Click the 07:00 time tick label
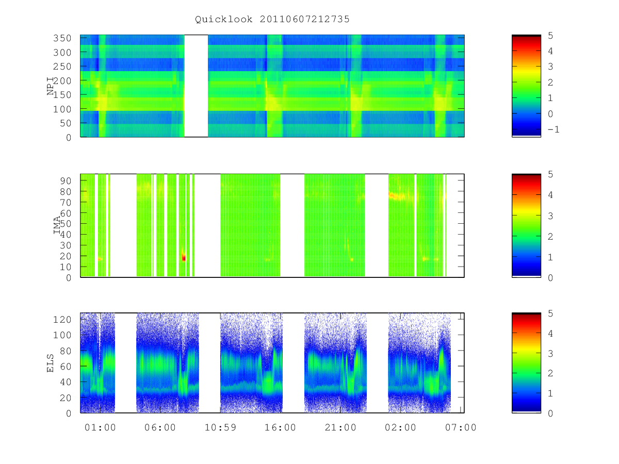The width and height of the screenshot is (619, 464). pyautogui.click(x=461, y=427)
